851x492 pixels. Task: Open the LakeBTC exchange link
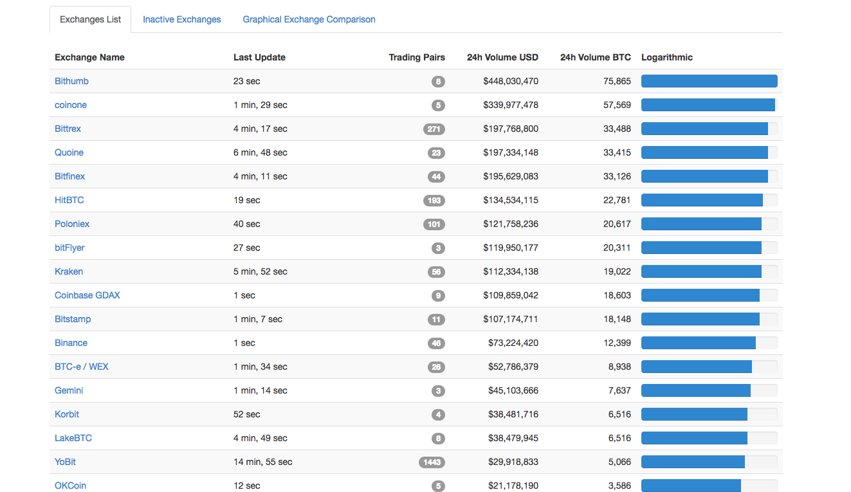click(73, 438)
